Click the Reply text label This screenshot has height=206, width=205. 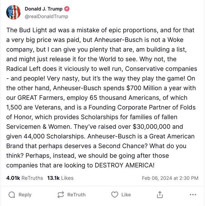pos(25,195)
